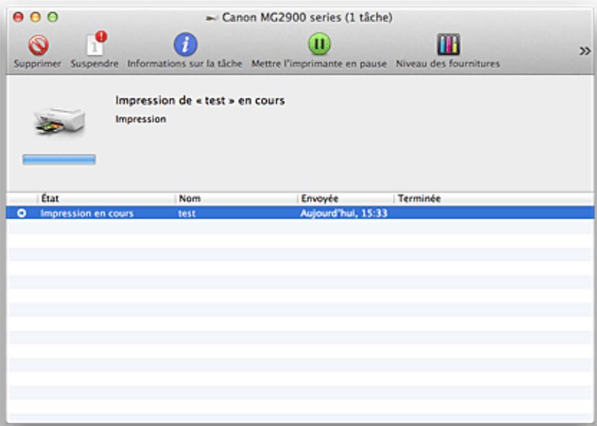Click the blue print progress bar

tap(59, 159)
